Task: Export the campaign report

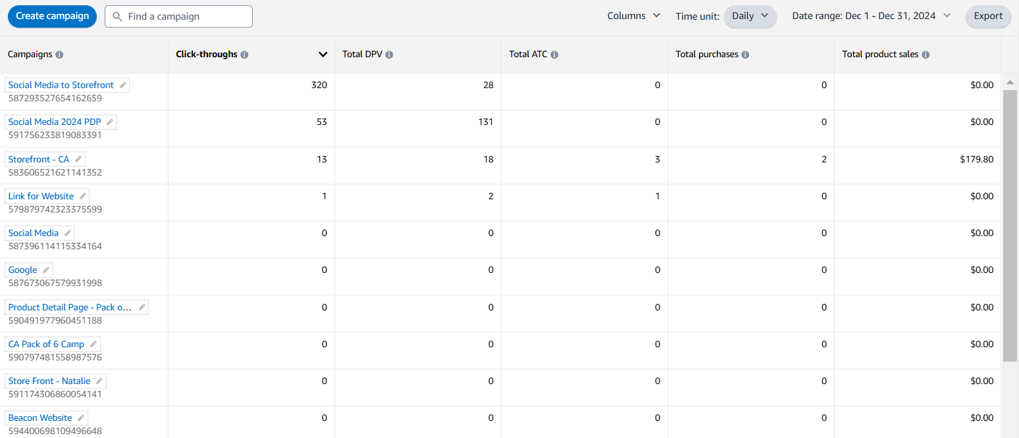Action: pyautogui.click(x=987, y=16)
